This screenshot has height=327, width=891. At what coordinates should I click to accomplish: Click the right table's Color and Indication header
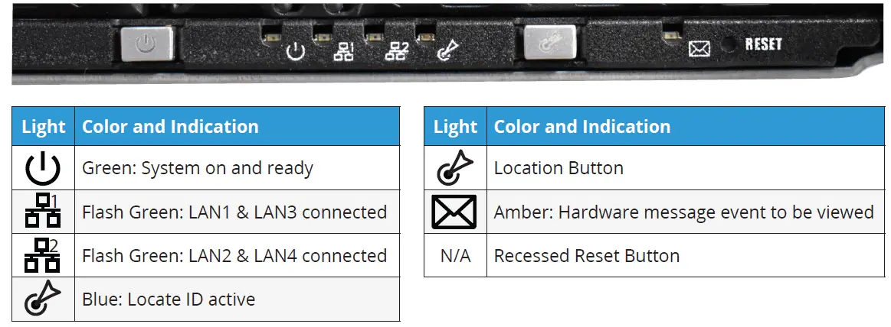click(x=581, y=126)
